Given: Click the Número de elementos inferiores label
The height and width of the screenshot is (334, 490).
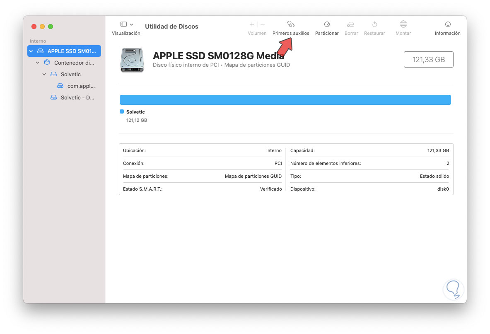Looking at the screenshot, I should (x=326, y=163).
